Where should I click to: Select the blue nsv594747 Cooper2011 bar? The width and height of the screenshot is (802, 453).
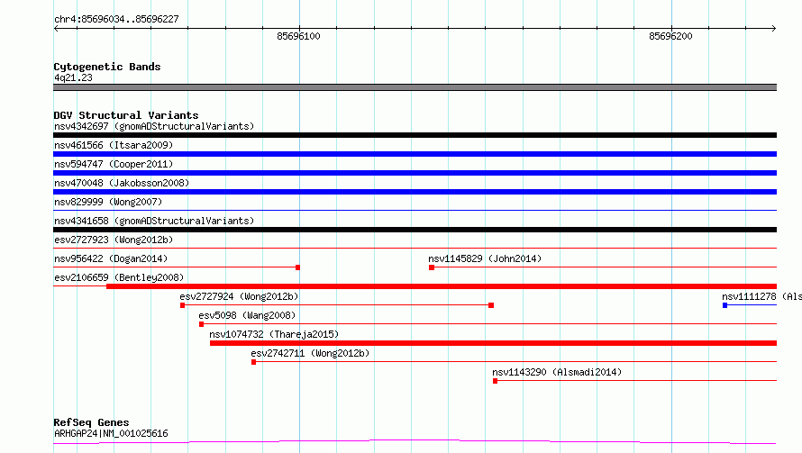(x=415, y=173)
